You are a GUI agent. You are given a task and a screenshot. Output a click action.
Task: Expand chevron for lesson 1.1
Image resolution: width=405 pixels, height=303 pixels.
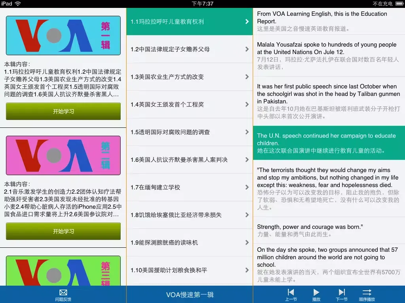[x=247, y=21]
